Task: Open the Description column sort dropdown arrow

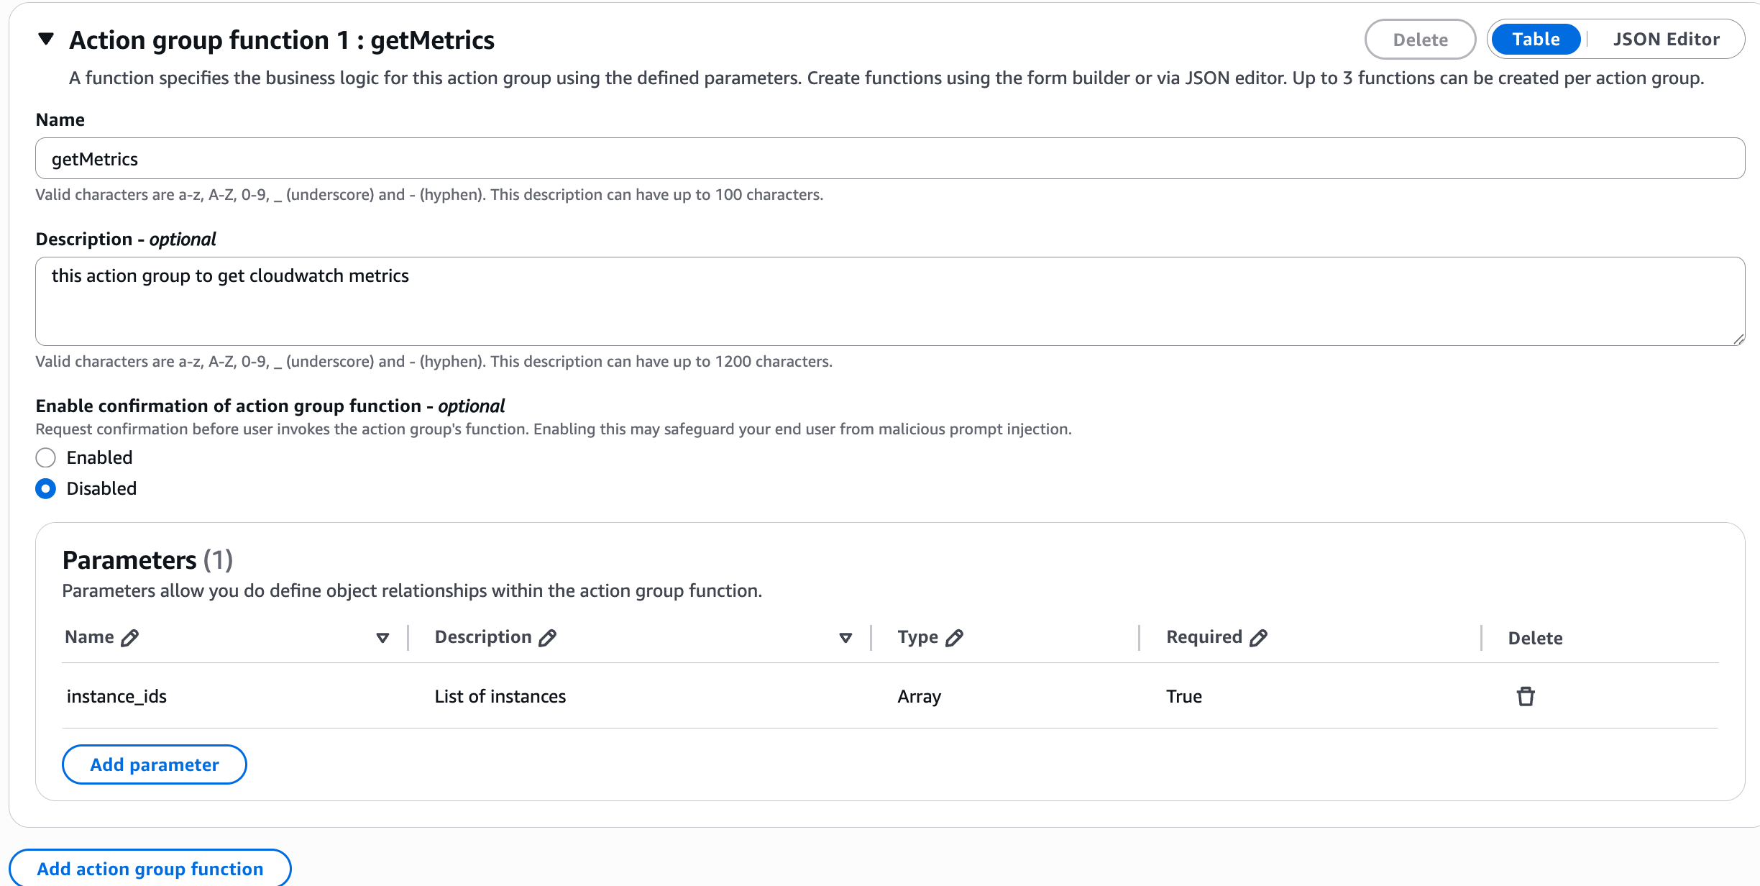Action: (x=845, y=638)
